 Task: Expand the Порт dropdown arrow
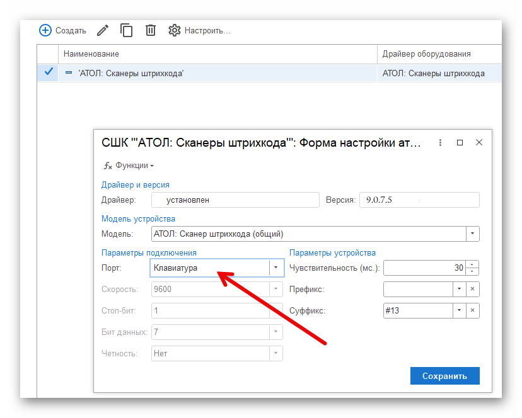tap(276, 268)
